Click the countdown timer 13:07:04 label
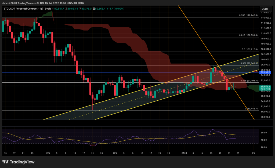The width and height of the screenshot is (275, 168). click(265, 90)
